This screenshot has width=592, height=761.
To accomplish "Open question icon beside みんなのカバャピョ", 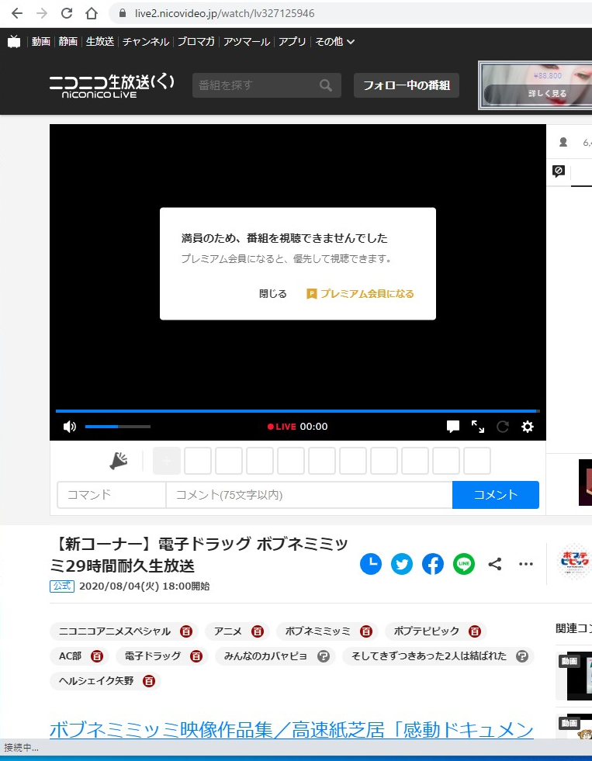I will tap(324, 656).
